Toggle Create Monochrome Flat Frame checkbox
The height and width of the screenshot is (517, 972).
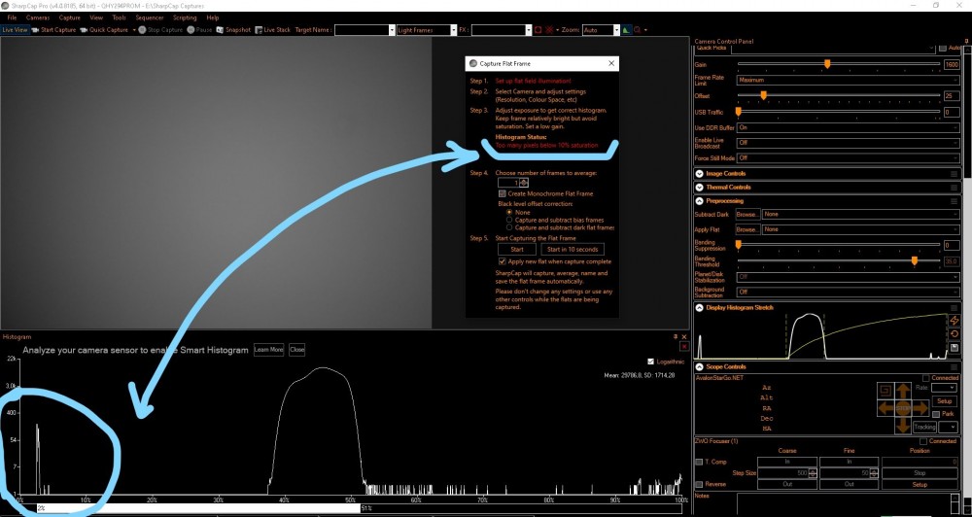[x=503, y=193]
